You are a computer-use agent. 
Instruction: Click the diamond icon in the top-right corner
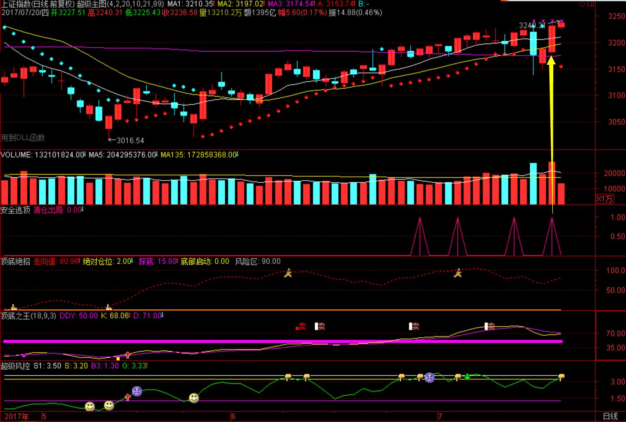(582, 4)
